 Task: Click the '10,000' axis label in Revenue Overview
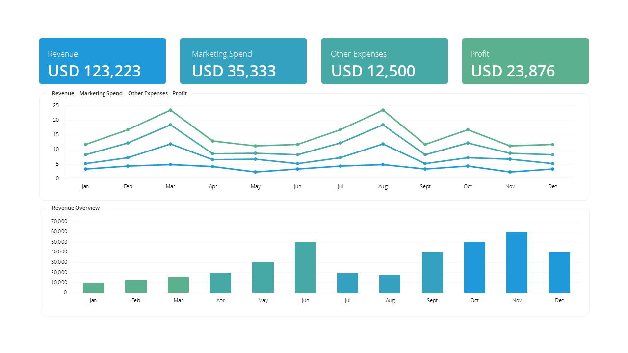tap(58, 282)
